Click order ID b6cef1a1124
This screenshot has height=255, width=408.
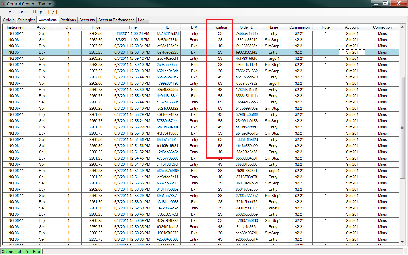(x=246, y=65)
